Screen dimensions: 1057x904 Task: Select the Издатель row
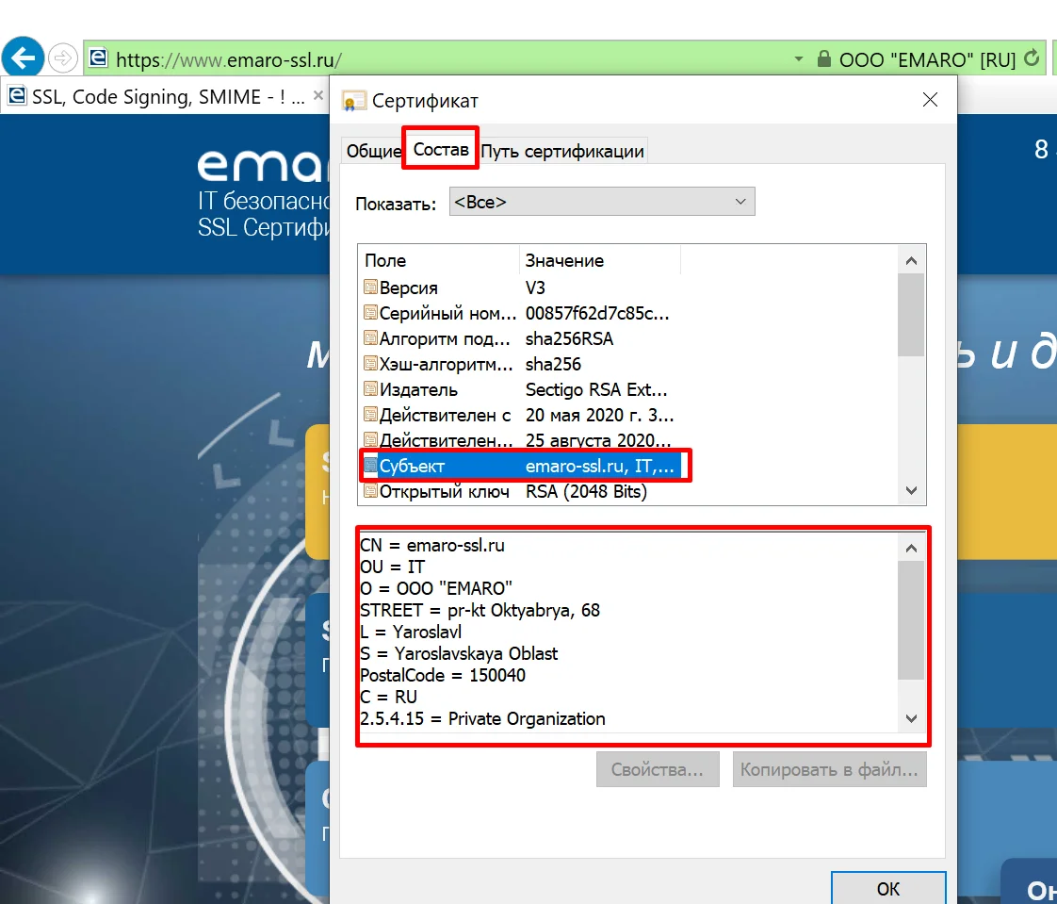(520, 389)
